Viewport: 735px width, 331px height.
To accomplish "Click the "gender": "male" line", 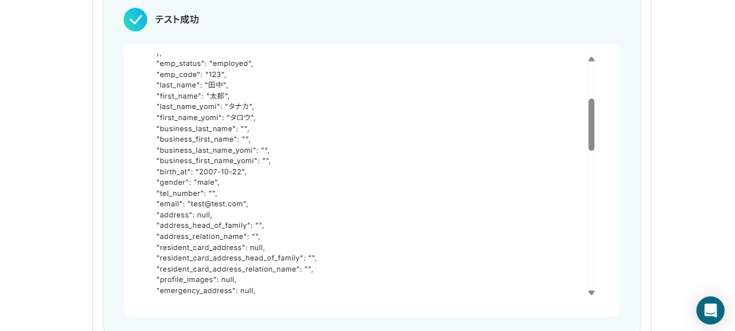I will coord(188,183).
